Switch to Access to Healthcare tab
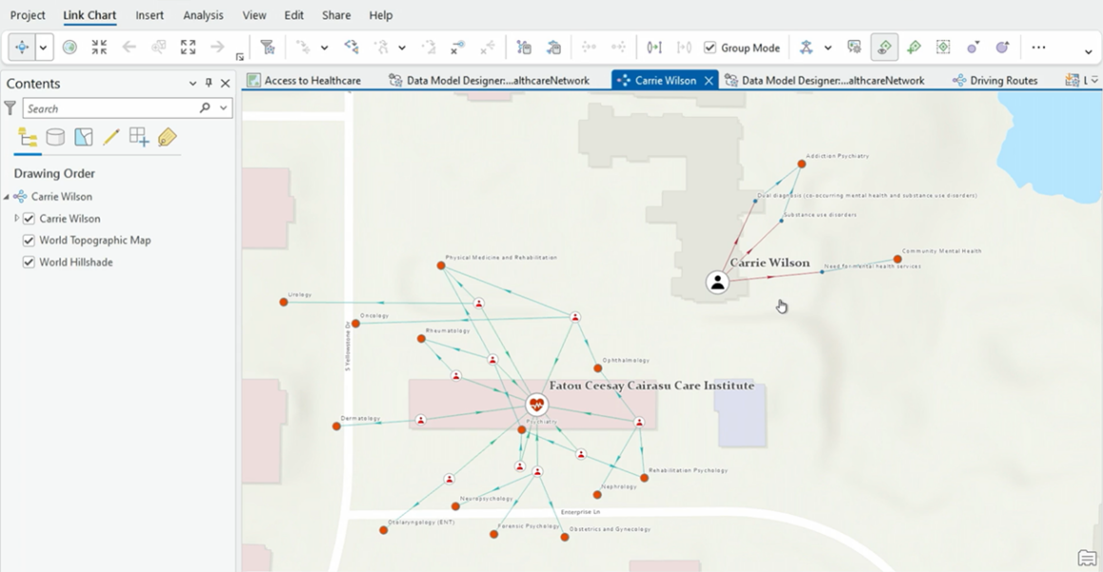This screenshot has height=572, width=1103. pos(304,80)
